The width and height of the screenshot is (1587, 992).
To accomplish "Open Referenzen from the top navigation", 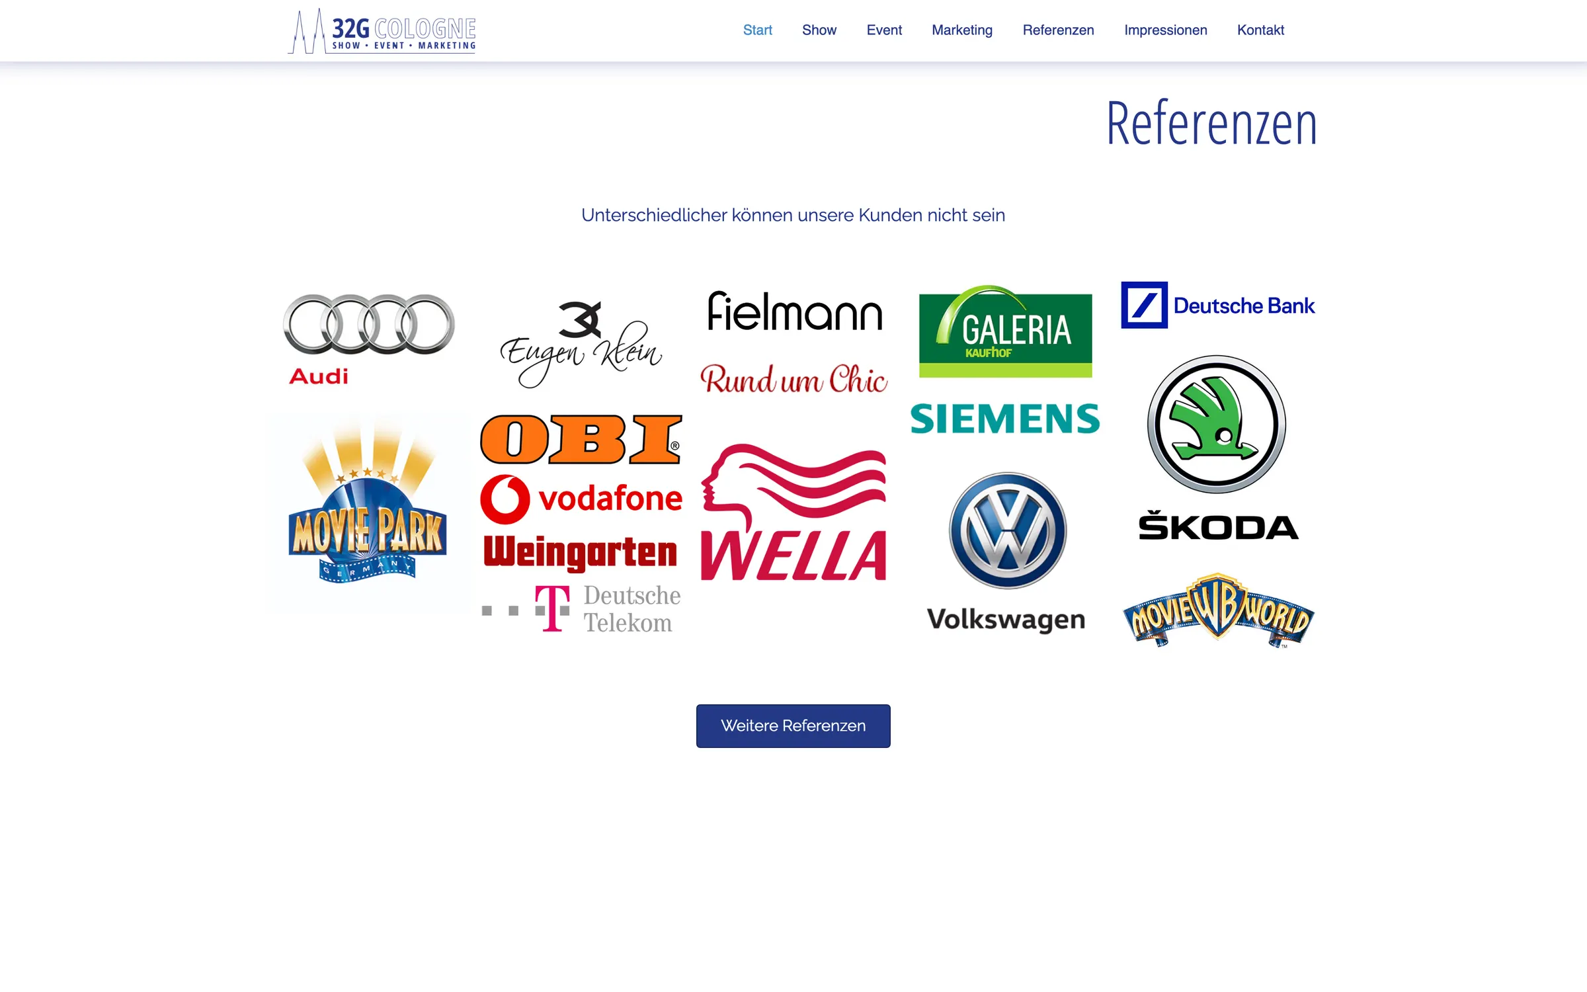I will [x=1058, y=30].
